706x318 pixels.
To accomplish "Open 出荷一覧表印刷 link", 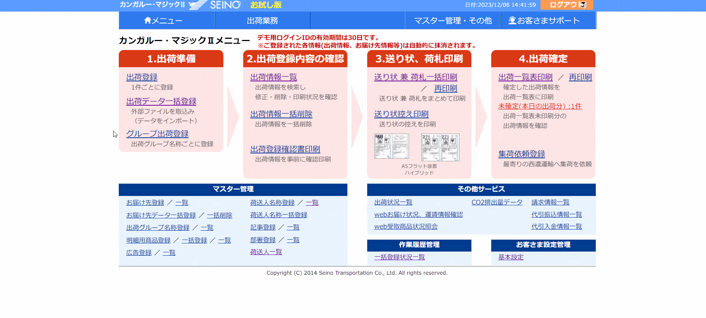I will coord(526,77).
